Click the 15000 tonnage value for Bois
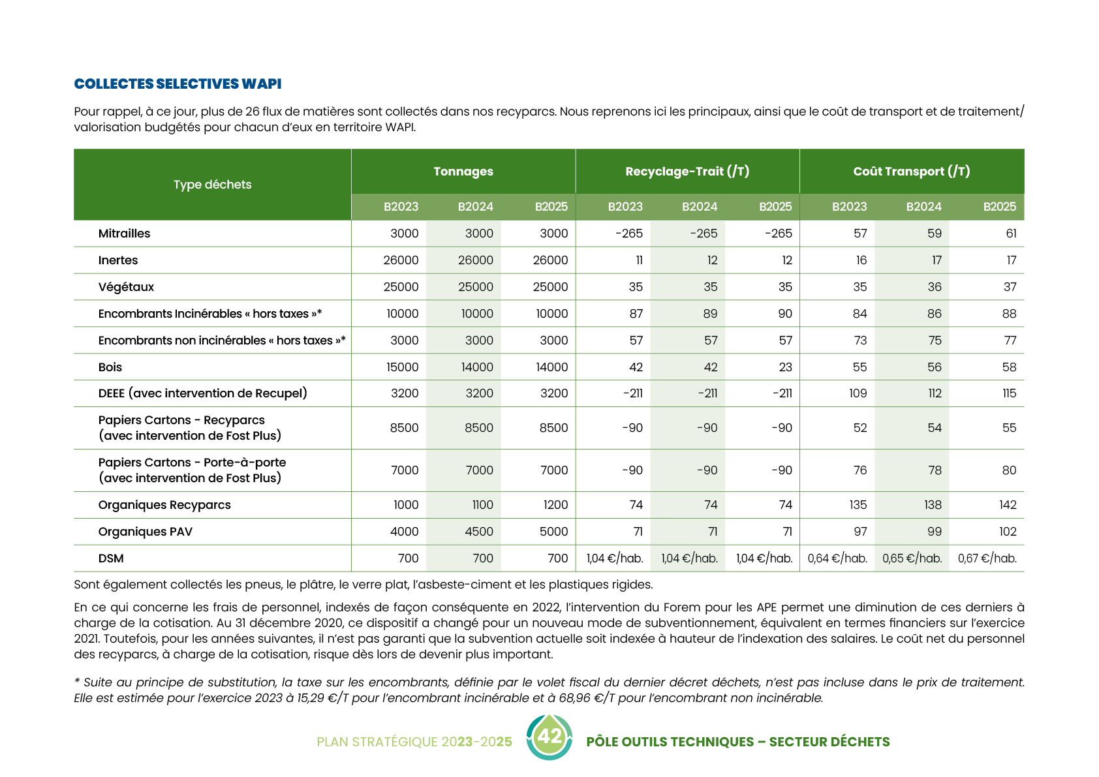The height and width of the screenshot is (777, 1099). 402,367
